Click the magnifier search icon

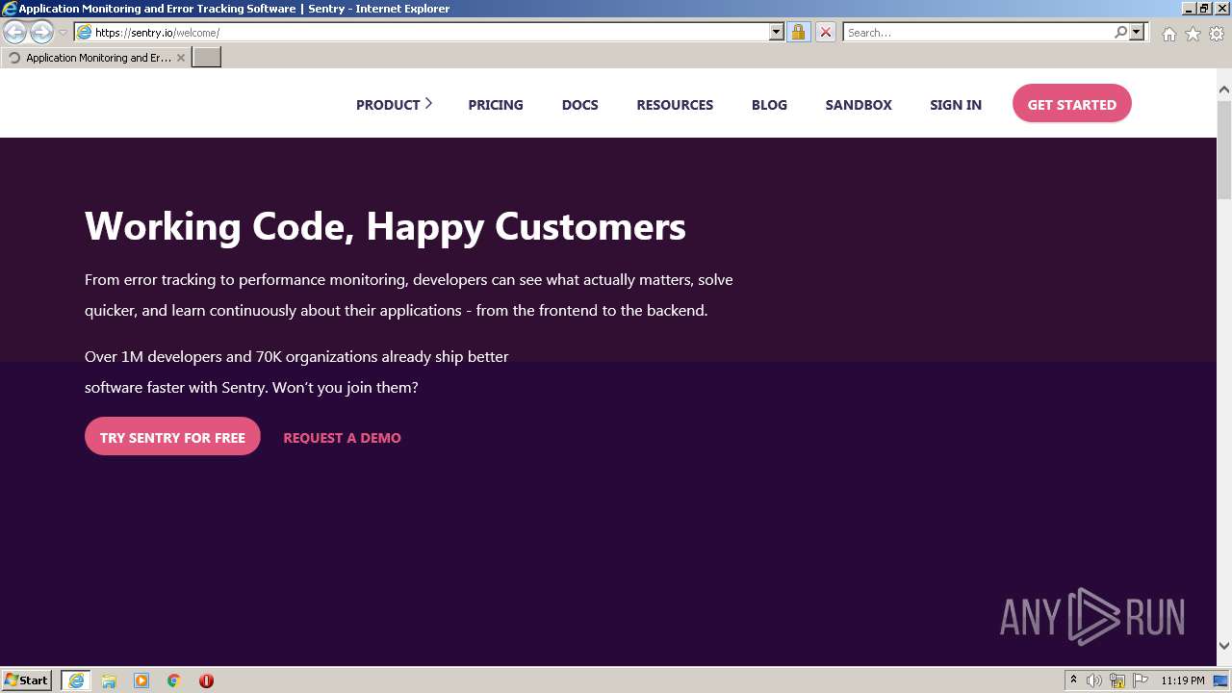click(x=1120, y=33)
